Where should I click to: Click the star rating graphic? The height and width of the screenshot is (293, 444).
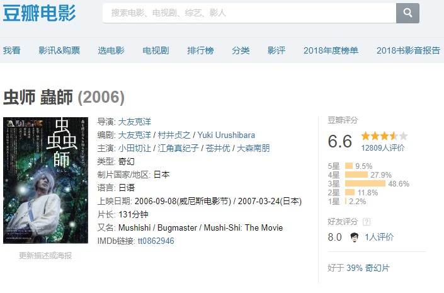point(384,136)
